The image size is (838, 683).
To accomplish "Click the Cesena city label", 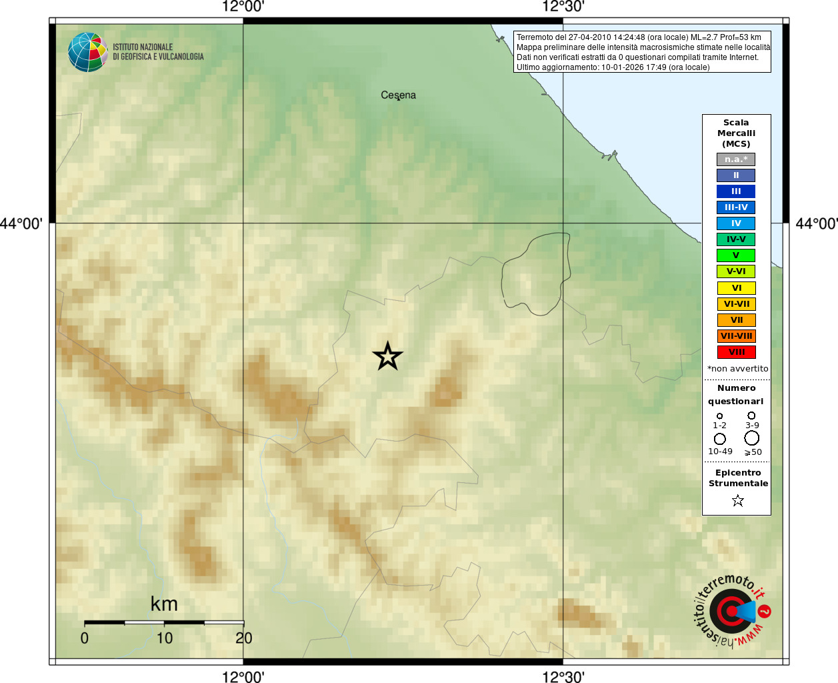I will coord(398,95).
